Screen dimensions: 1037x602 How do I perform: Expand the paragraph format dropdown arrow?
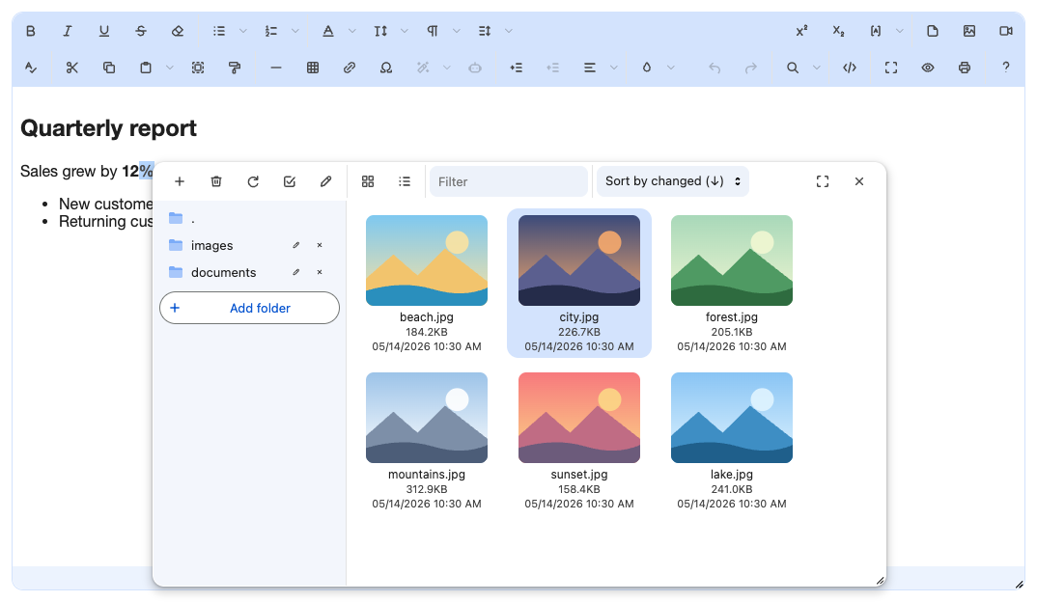[x=457, y=31]
